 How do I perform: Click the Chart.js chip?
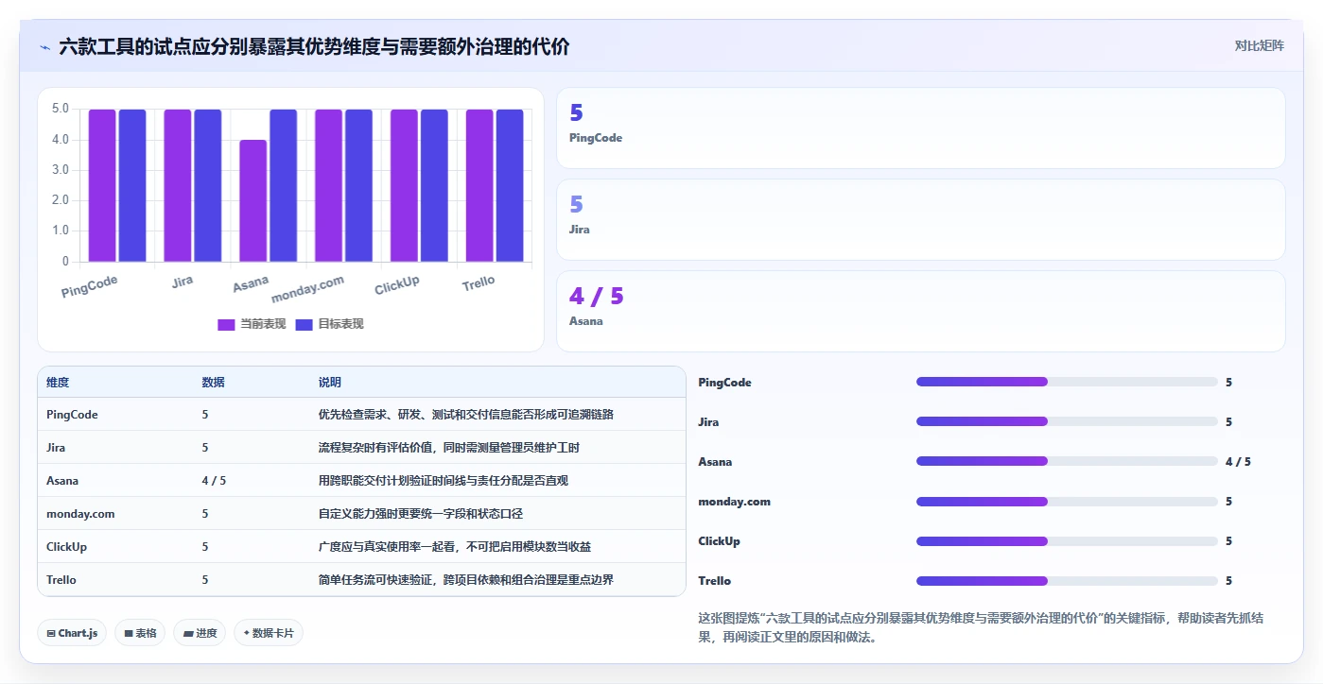coord(72,633)
